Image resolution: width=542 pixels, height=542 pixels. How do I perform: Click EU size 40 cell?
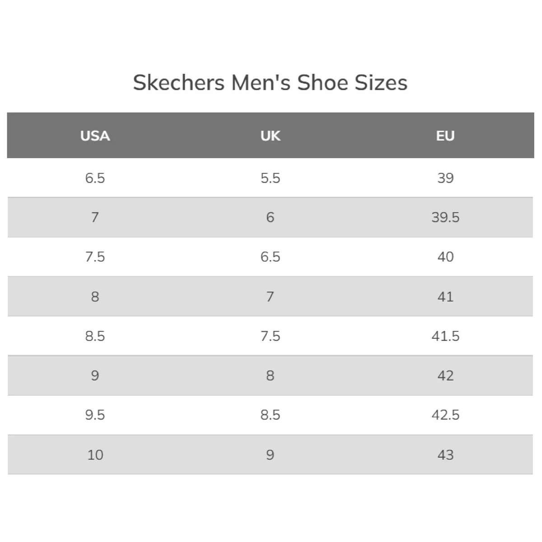tap(445, 257)
